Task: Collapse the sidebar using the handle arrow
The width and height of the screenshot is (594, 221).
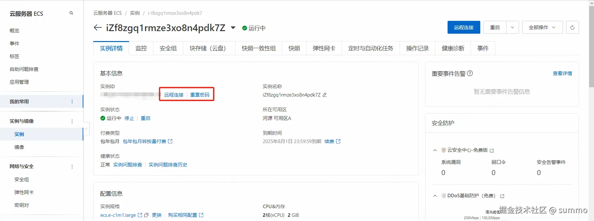Action: click(86, 129)
